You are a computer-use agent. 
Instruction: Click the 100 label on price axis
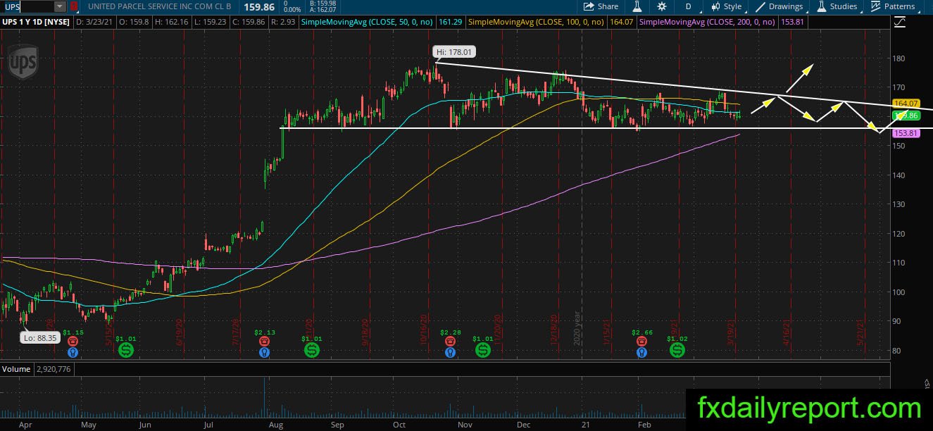[x=900, y=292]
